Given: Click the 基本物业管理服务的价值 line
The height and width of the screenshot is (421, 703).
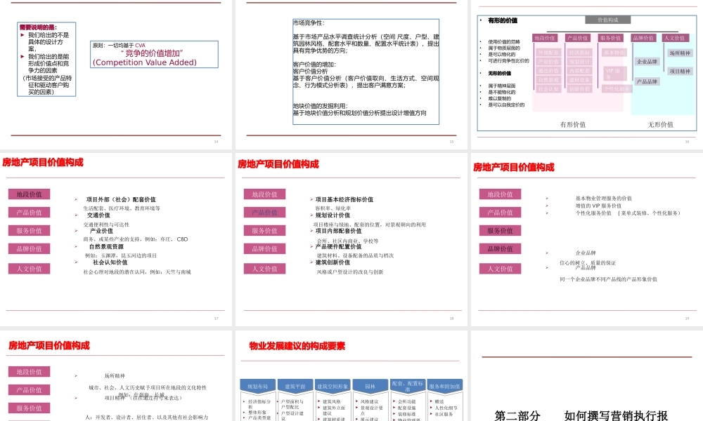Looking at the screenshot, I should point(603,198).
